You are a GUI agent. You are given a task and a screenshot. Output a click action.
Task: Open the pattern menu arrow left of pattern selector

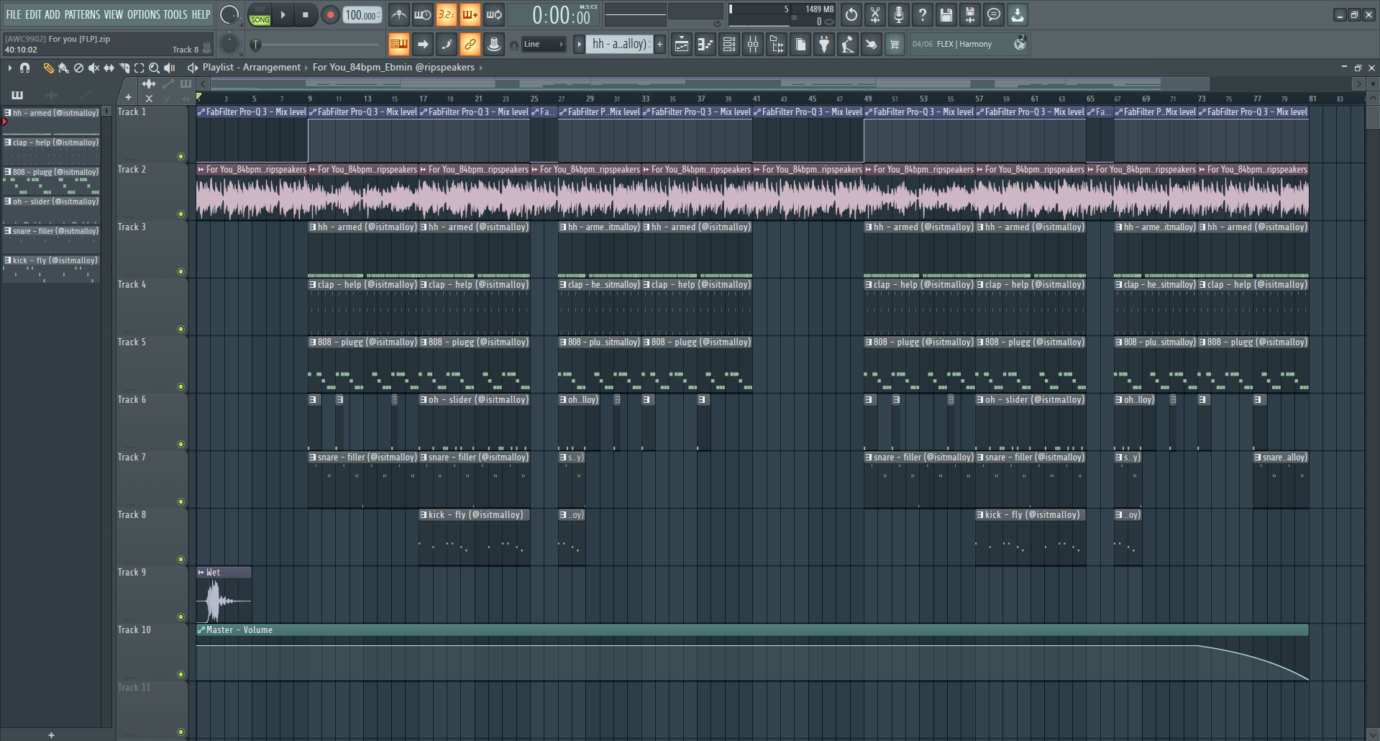tap(579, 45)
